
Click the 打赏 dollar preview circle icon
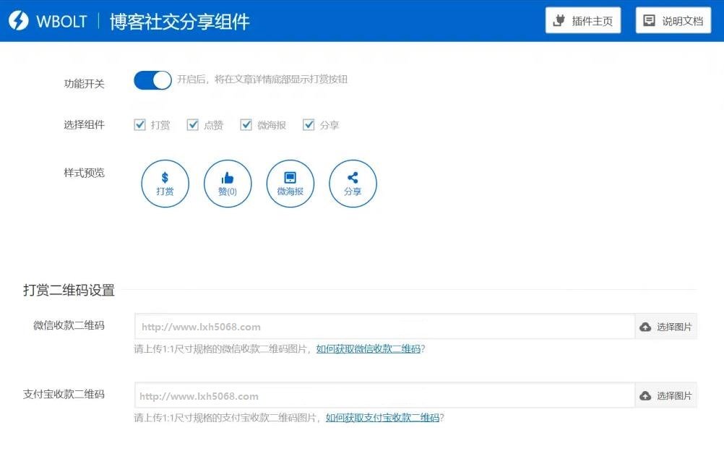point(165,184)
